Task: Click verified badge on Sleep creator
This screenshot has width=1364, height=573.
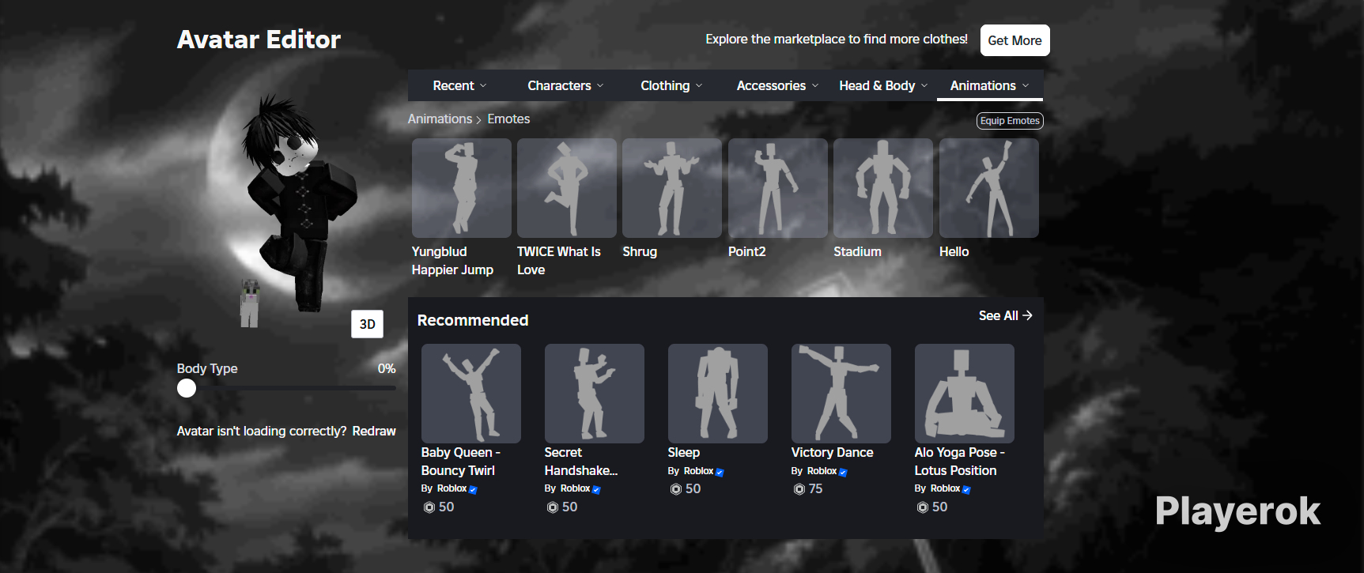Action: (x=720, y=473)
